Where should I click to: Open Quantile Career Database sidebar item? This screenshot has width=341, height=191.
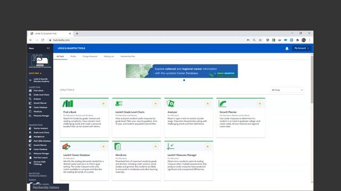(x=40, y=149)
